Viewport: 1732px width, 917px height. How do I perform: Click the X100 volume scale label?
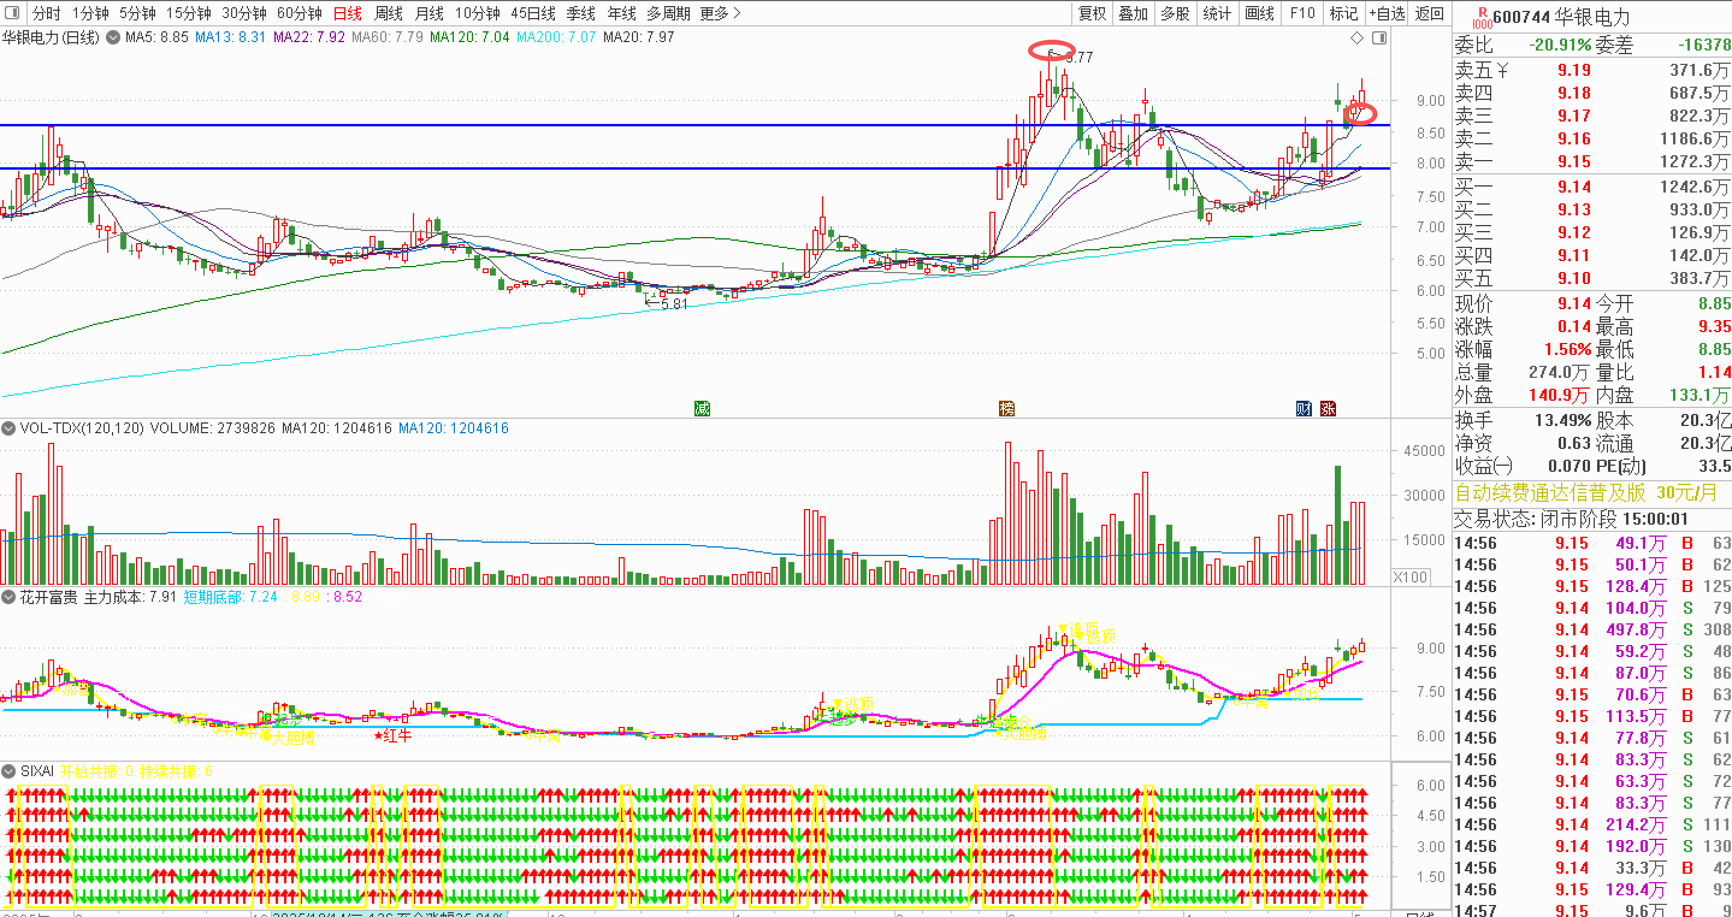click(x=1410, y=577)
